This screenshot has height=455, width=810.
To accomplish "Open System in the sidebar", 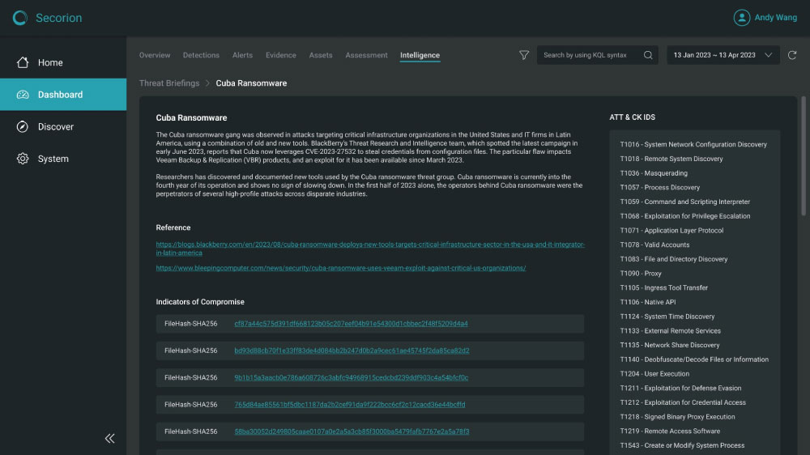I will coord(63,159).
